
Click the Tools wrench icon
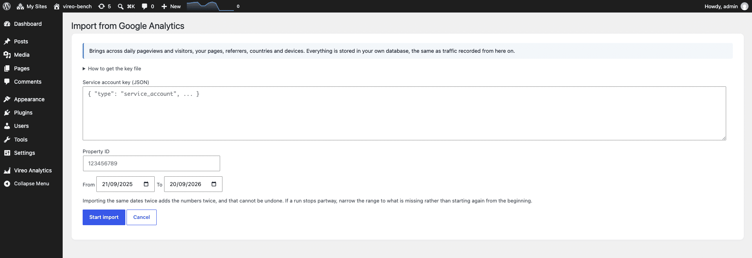tap(7, 140)
